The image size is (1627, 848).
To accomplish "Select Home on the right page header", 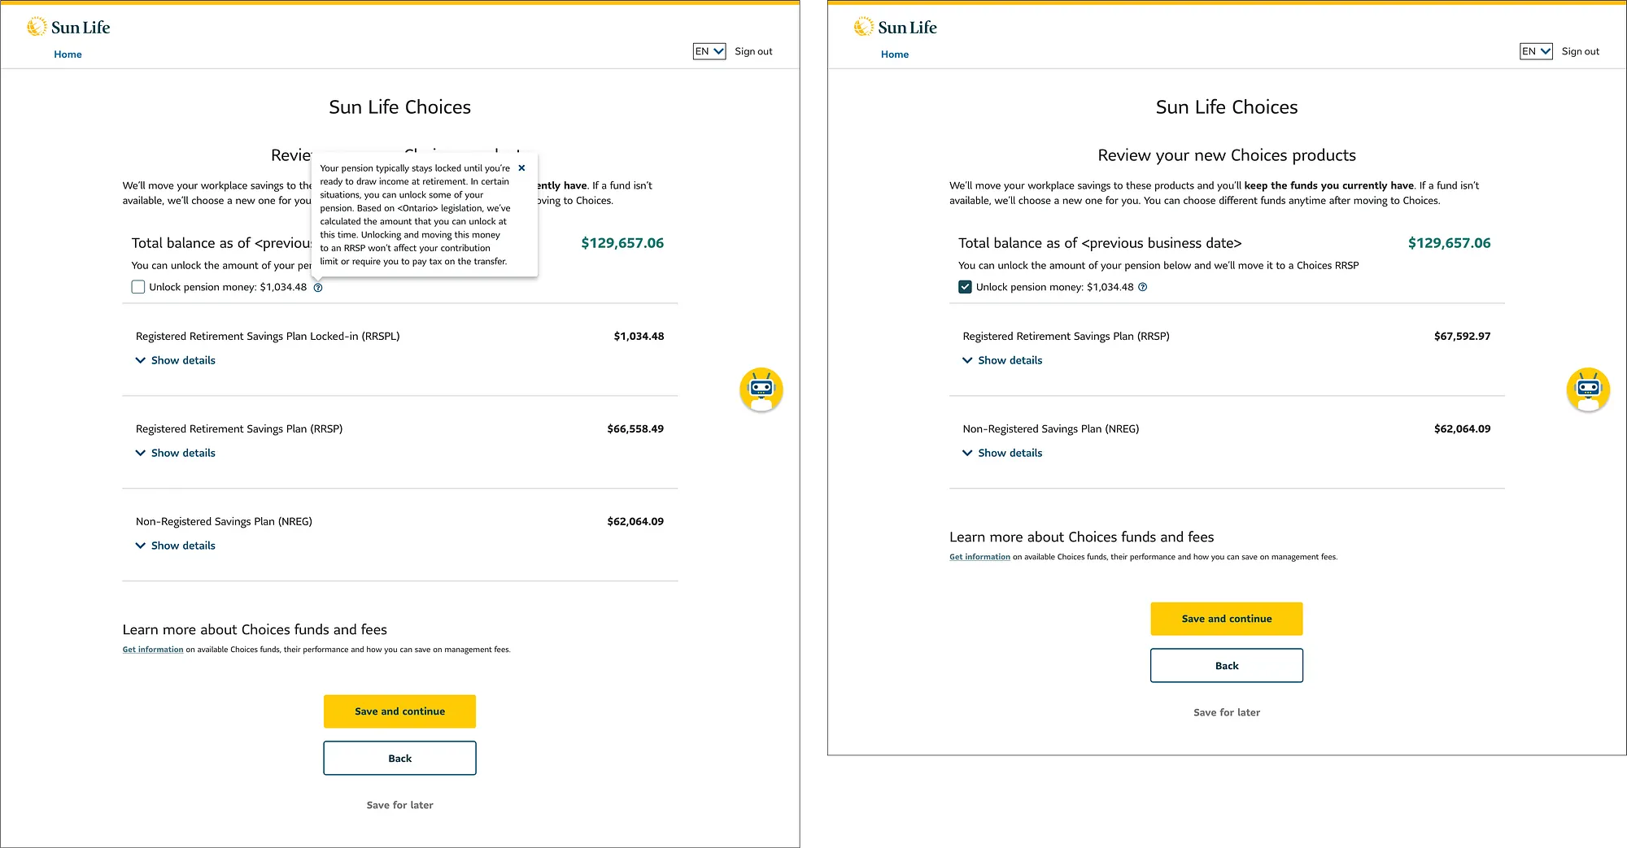I will click(895, 54).
